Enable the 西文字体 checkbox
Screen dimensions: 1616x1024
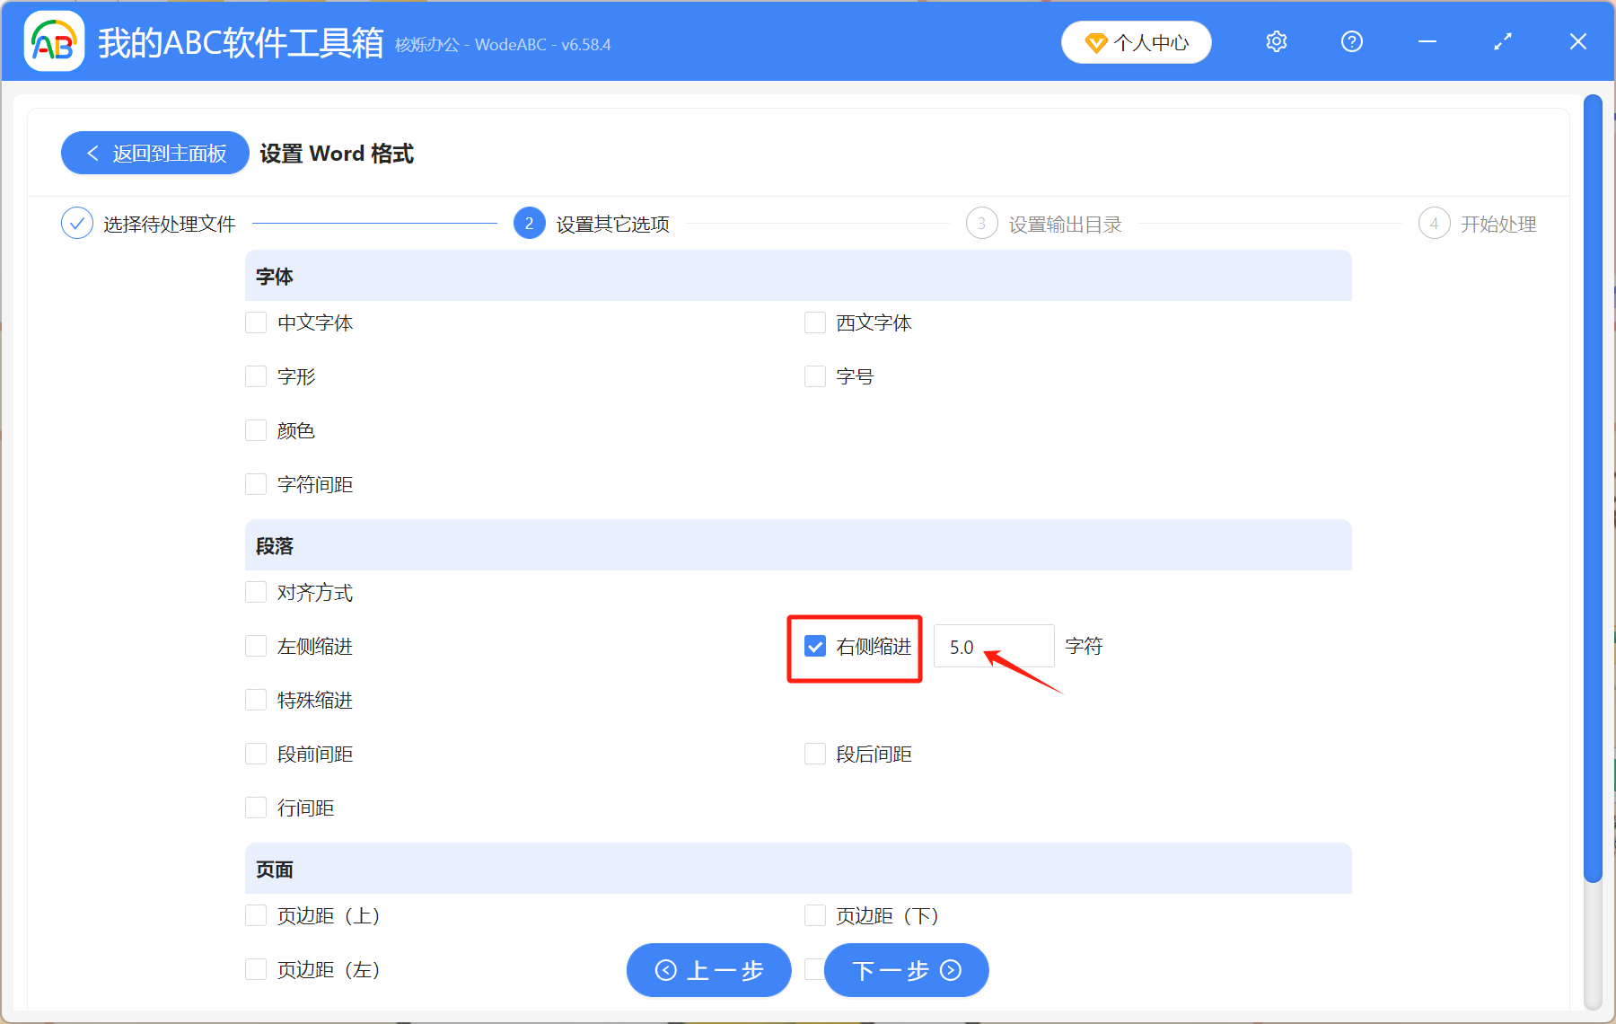[x=814, y=322]
